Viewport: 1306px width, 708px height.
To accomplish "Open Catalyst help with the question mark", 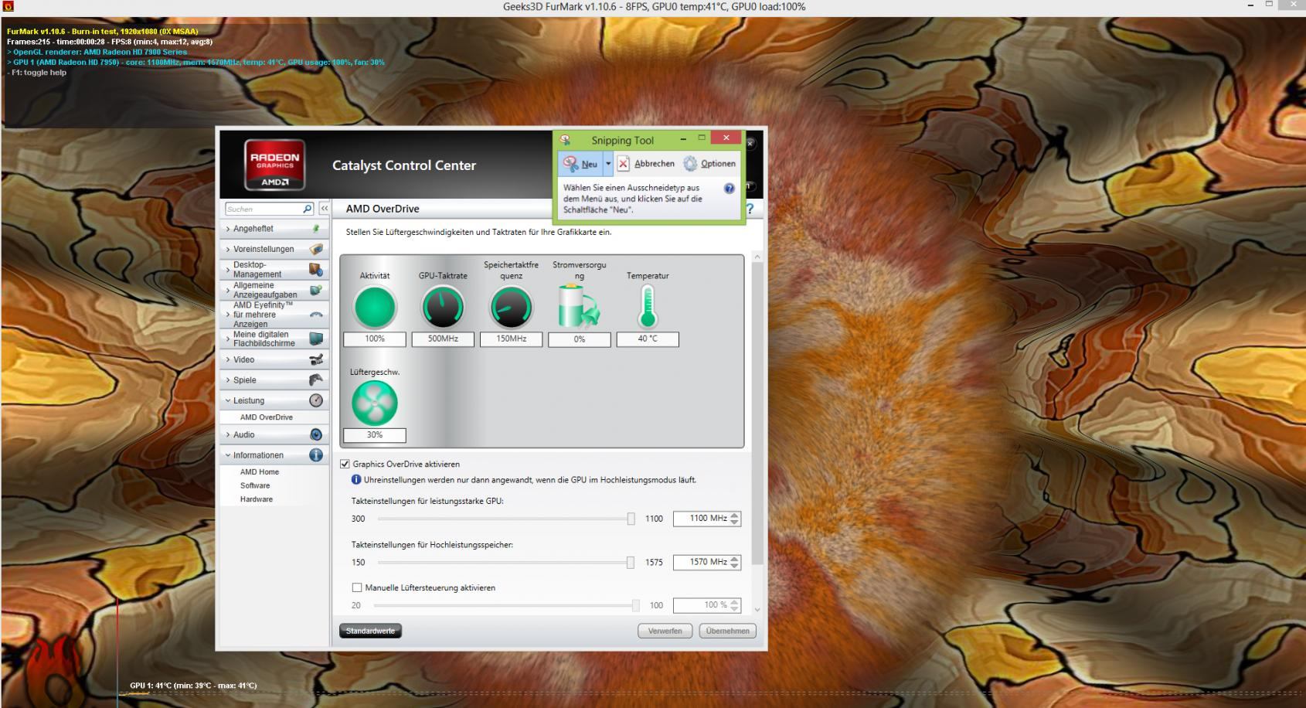I will [749, 209].
